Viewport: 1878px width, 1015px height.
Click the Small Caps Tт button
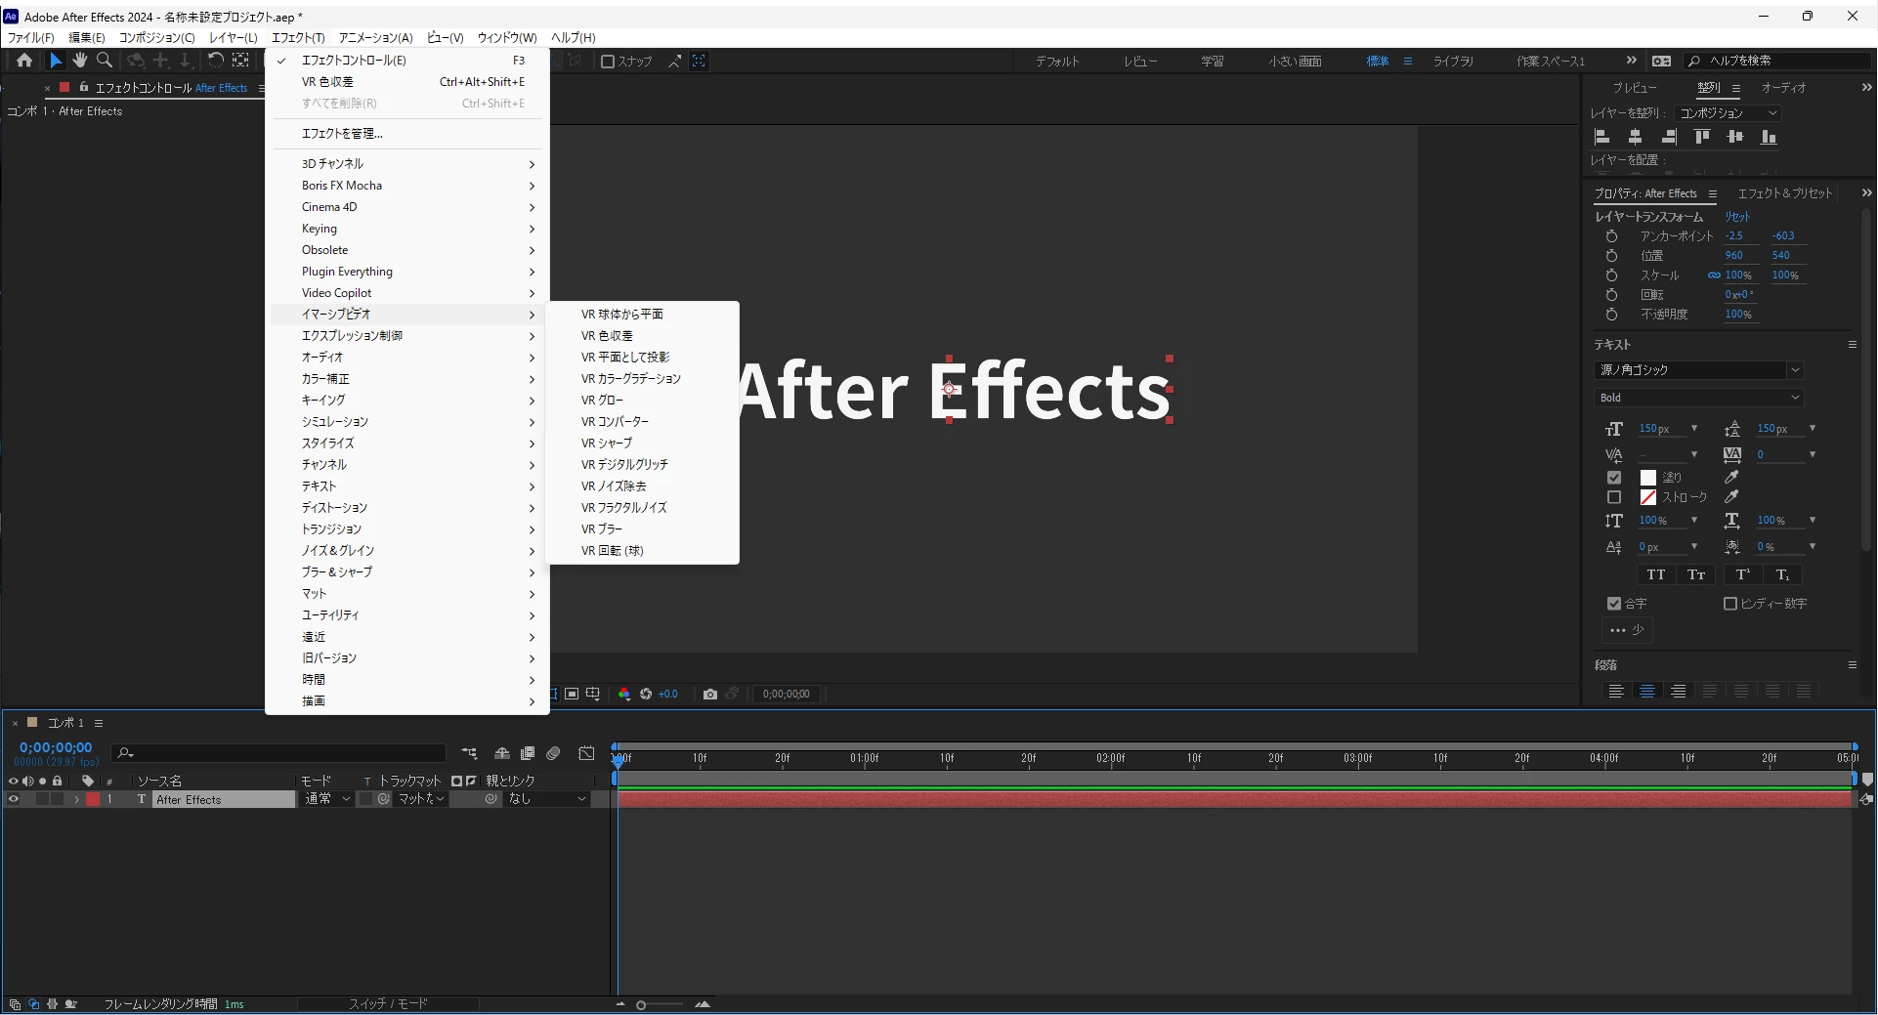click(1696, 574)
